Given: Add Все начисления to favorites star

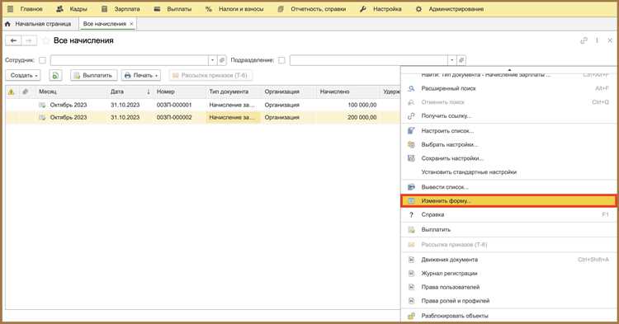Looking at the screenshot, I should point(45,40).
